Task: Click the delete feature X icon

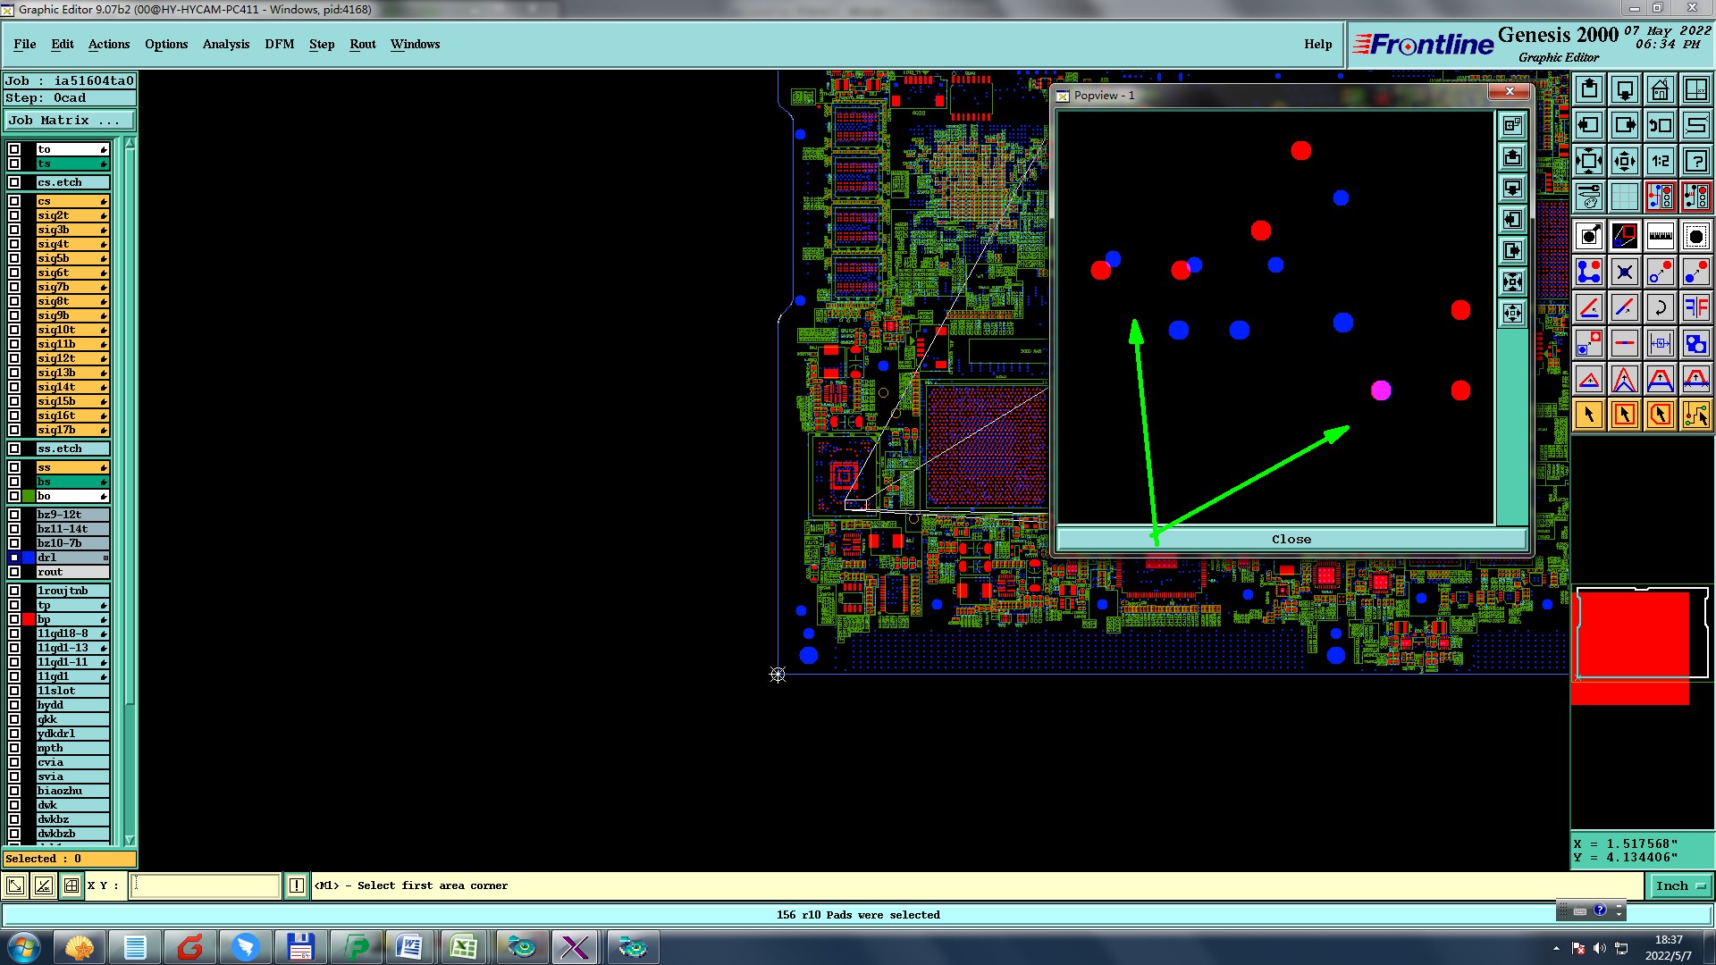Action: click(1624, 272)
